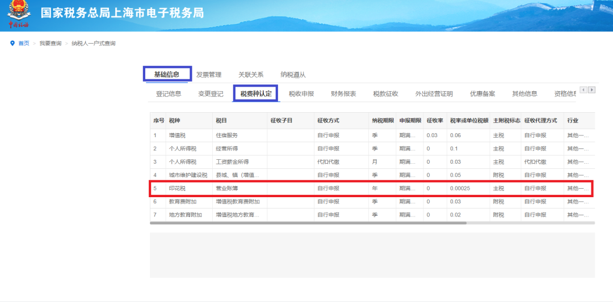Click the 行业 column header
This screenshot has width=613, height=302.
coord(573,121)
